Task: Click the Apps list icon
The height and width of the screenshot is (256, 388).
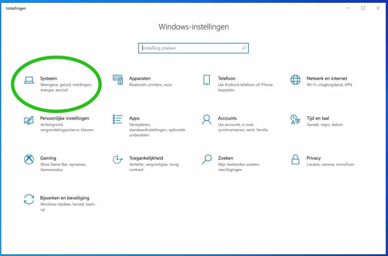Action: (x=117, y=119)
